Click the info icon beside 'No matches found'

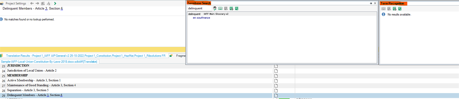pyautogui.click(x=1, y=19)
